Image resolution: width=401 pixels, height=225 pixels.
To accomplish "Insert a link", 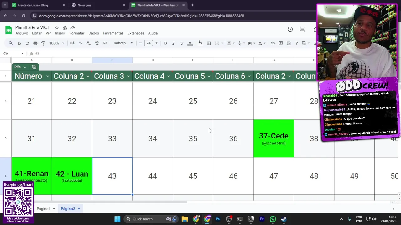I will pos(273,43).
